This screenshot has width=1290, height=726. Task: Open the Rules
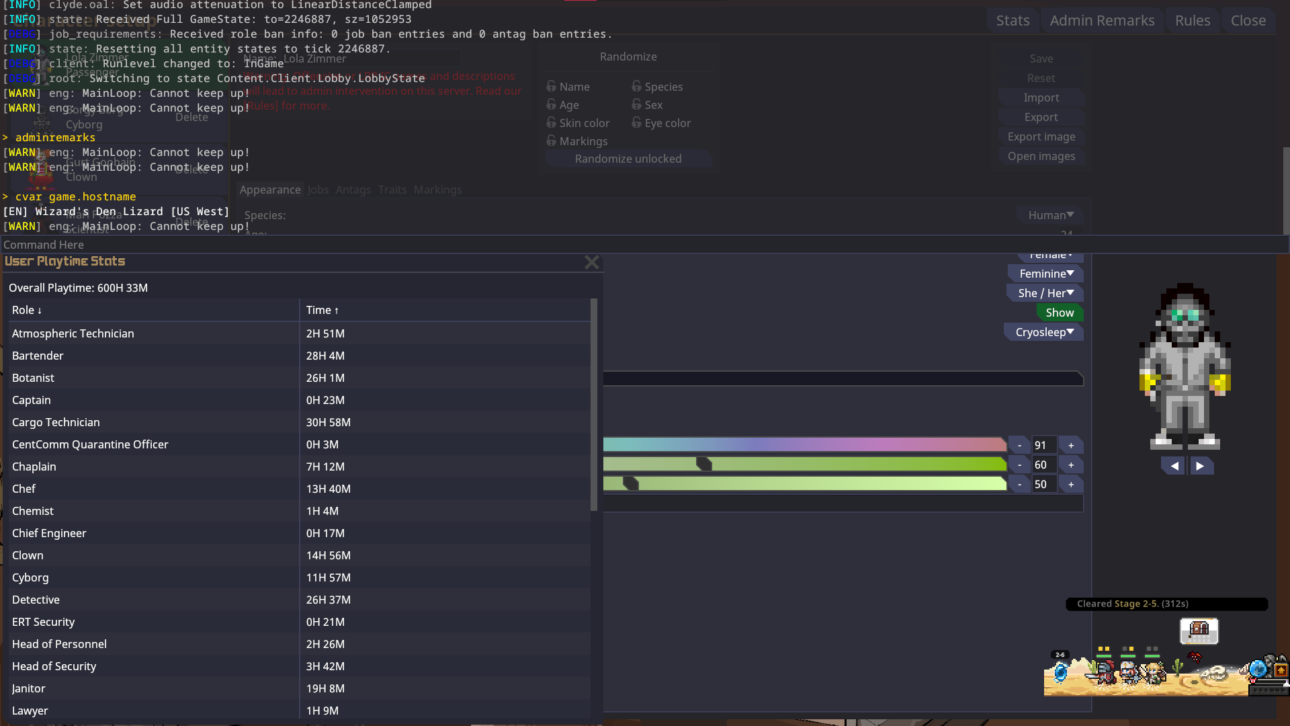[1193, 21]
